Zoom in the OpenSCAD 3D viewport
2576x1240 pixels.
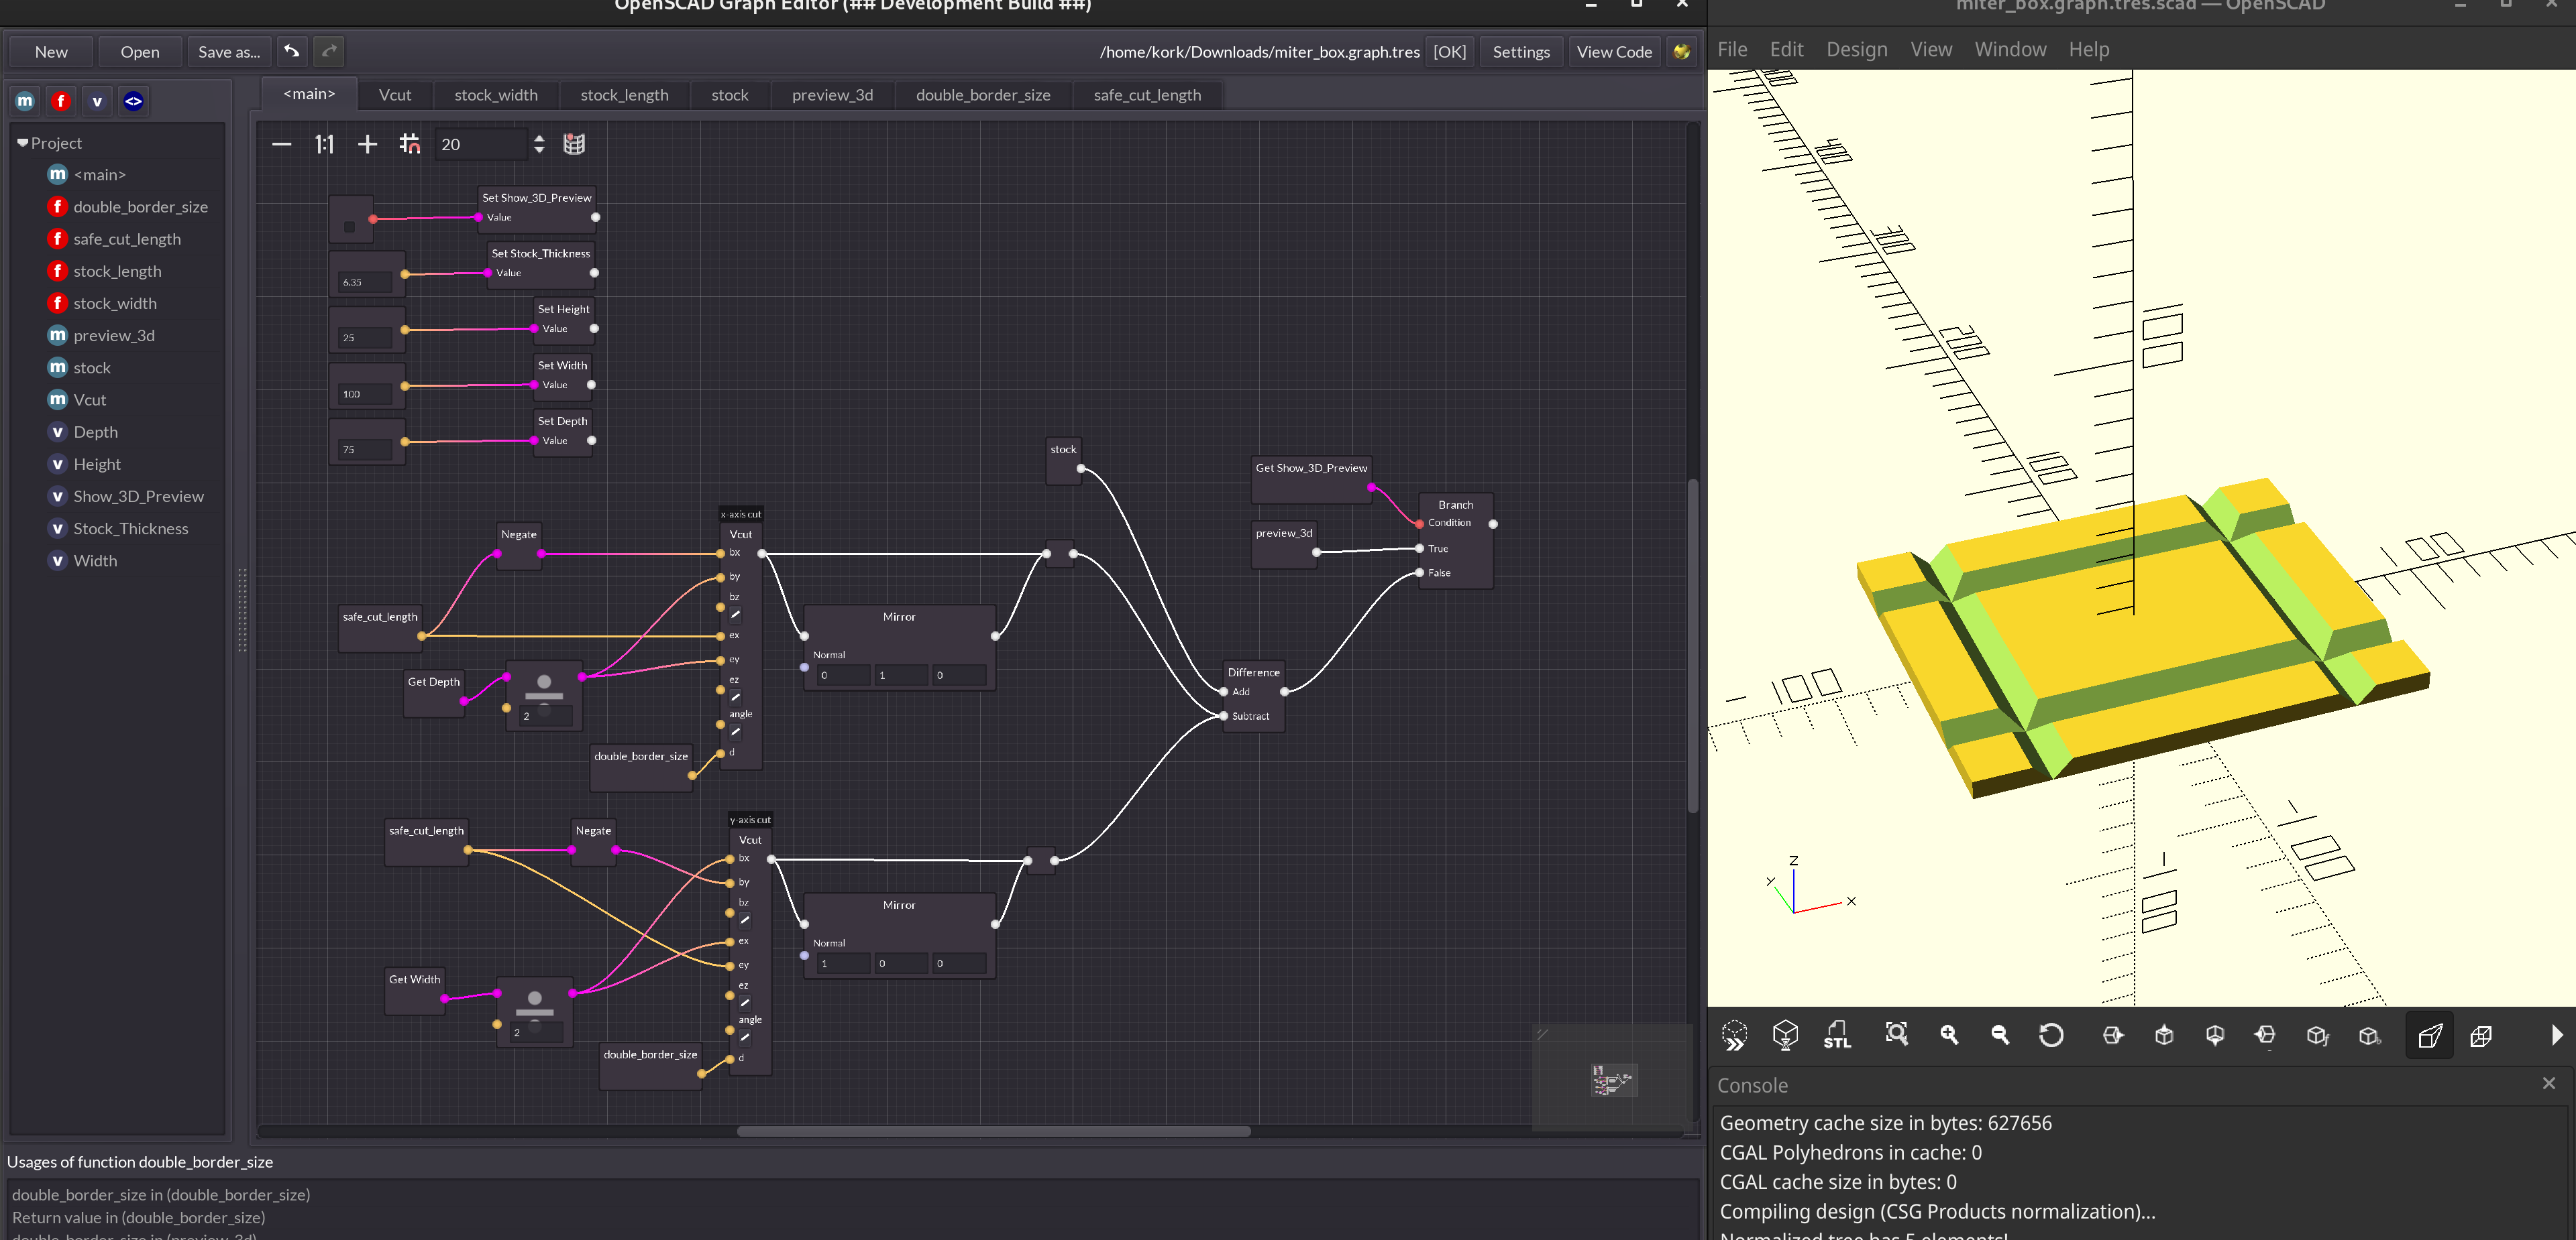point(1948,1035)
